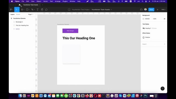Open the Plugins menu
The image size is (176, 99).
tap(65, 1)
